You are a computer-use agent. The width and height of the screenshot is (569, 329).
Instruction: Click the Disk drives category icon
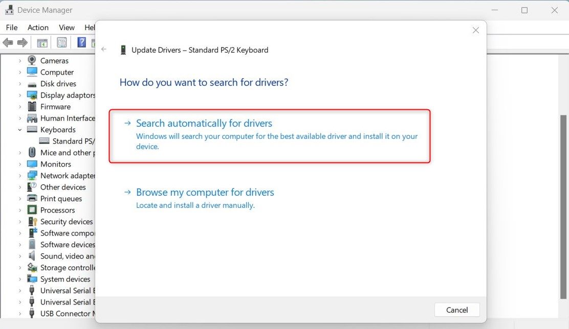[32, 83]
